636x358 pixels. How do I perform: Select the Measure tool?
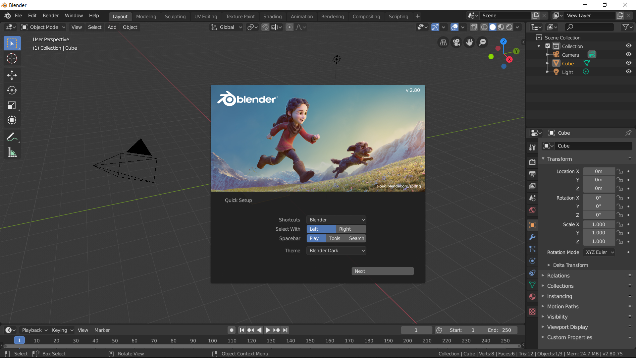point(12,152)
